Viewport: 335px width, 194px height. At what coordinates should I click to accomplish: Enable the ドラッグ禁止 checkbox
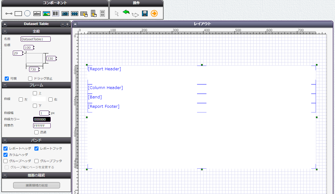pos(30,78)
